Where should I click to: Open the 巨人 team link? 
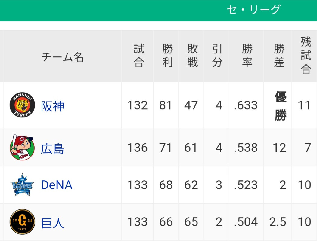point(53,223)
